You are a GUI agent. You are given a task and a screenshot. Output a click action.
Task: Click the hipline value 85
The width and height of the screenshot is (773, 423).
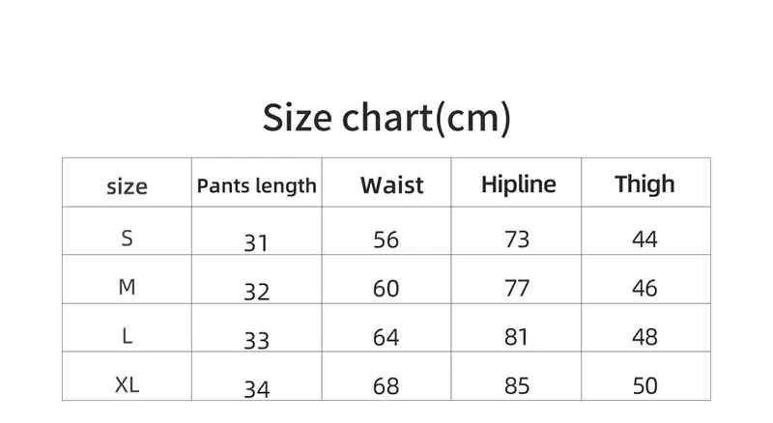point(517,386)
